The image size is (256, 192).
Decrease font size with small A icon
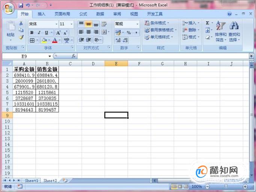click(65, 33)
